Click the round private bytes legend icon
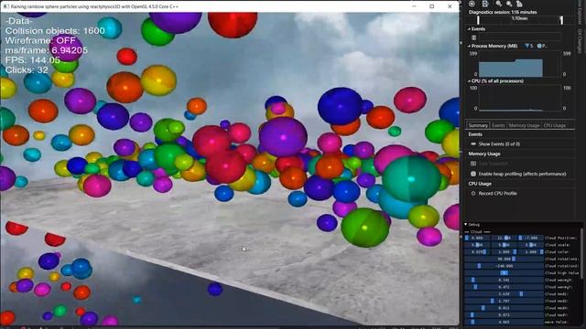This screenshot has width=586, height=329. pyautogui.click(x=539, y=46)
